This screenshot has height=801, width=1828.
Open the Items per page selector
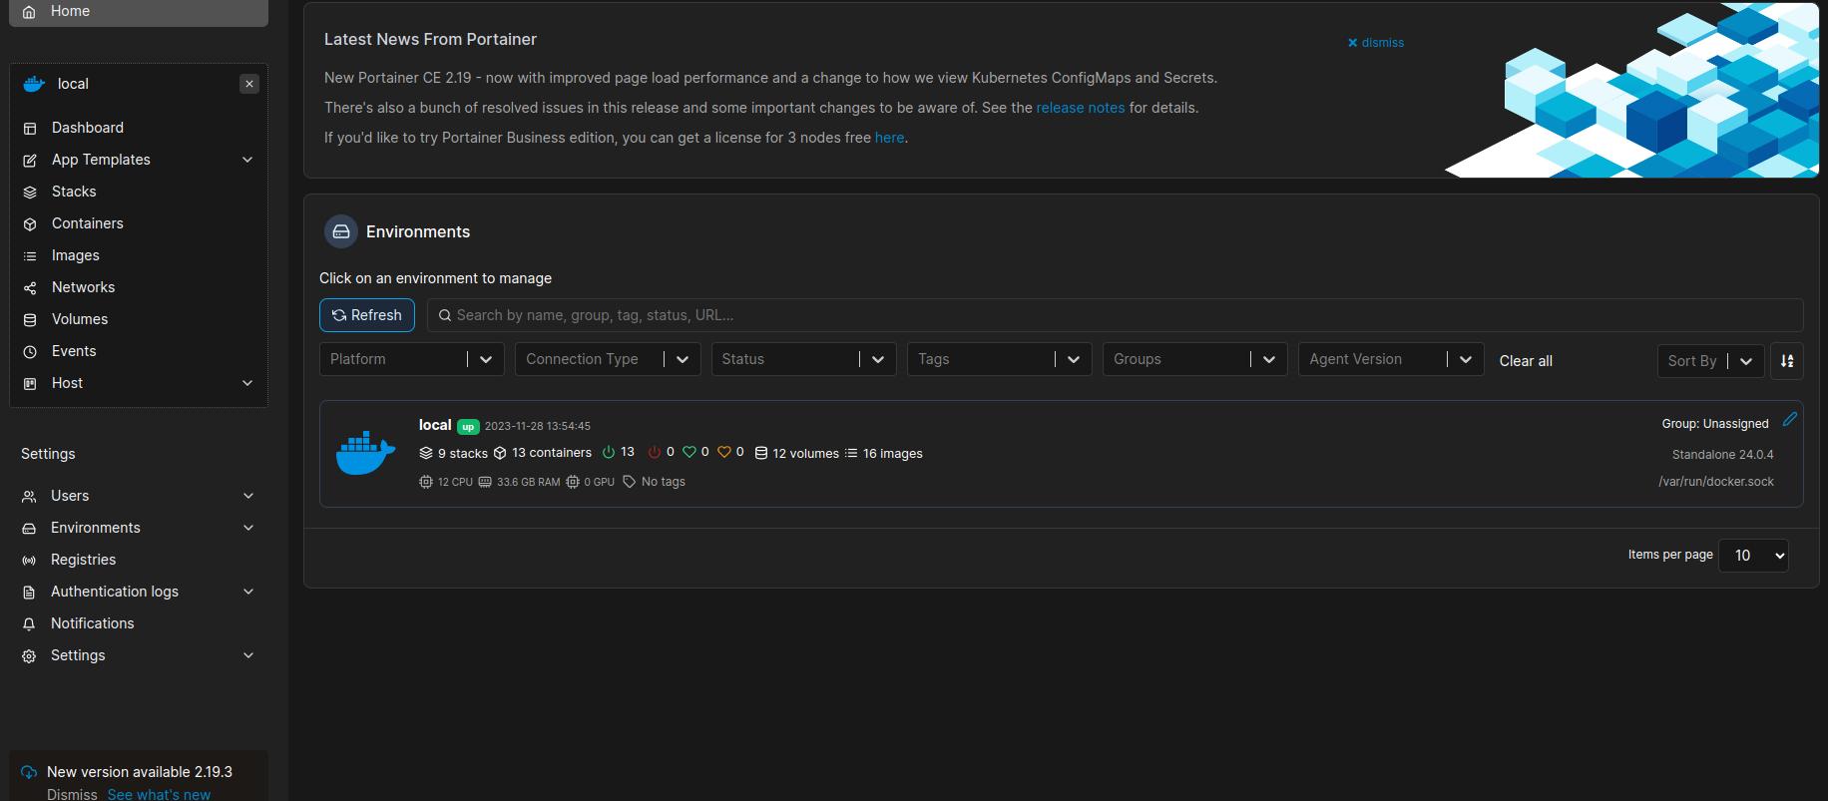coord(1753,556)
